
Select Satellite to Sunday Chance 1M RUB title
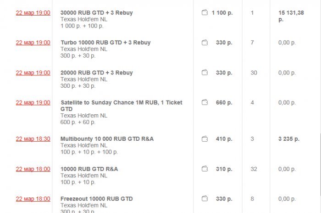(121, 103)
